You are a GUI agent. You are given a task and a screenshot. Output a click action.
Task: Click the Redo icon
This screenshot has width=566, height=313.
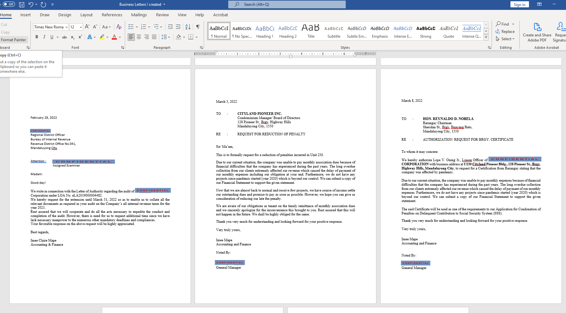coord(43,4)
